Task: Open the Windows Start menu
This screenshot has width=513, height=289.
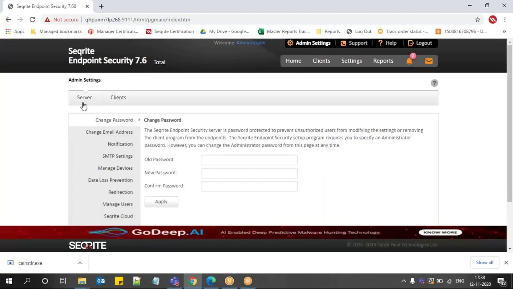Action: (9, 281)
